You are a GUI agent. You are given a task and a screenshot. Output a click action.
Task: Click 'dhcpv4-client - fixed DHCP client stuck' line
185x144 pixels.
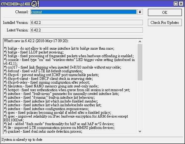click(x=48, y=79)
